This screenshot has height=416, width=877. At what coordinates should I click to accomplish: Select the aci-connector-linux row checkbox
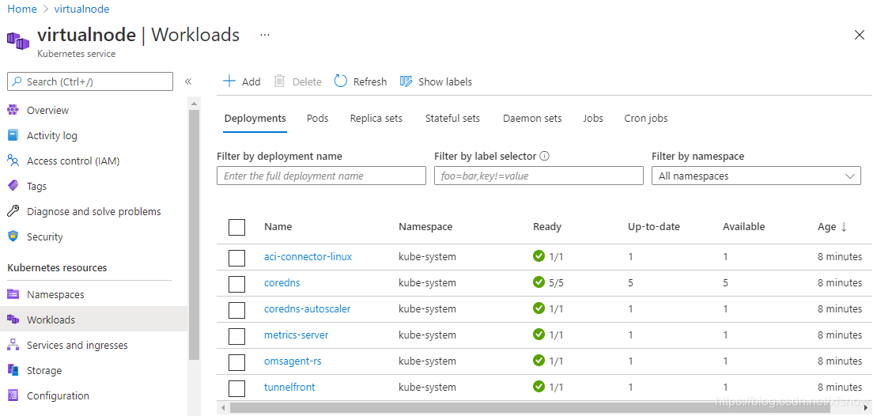pos(237,258)
